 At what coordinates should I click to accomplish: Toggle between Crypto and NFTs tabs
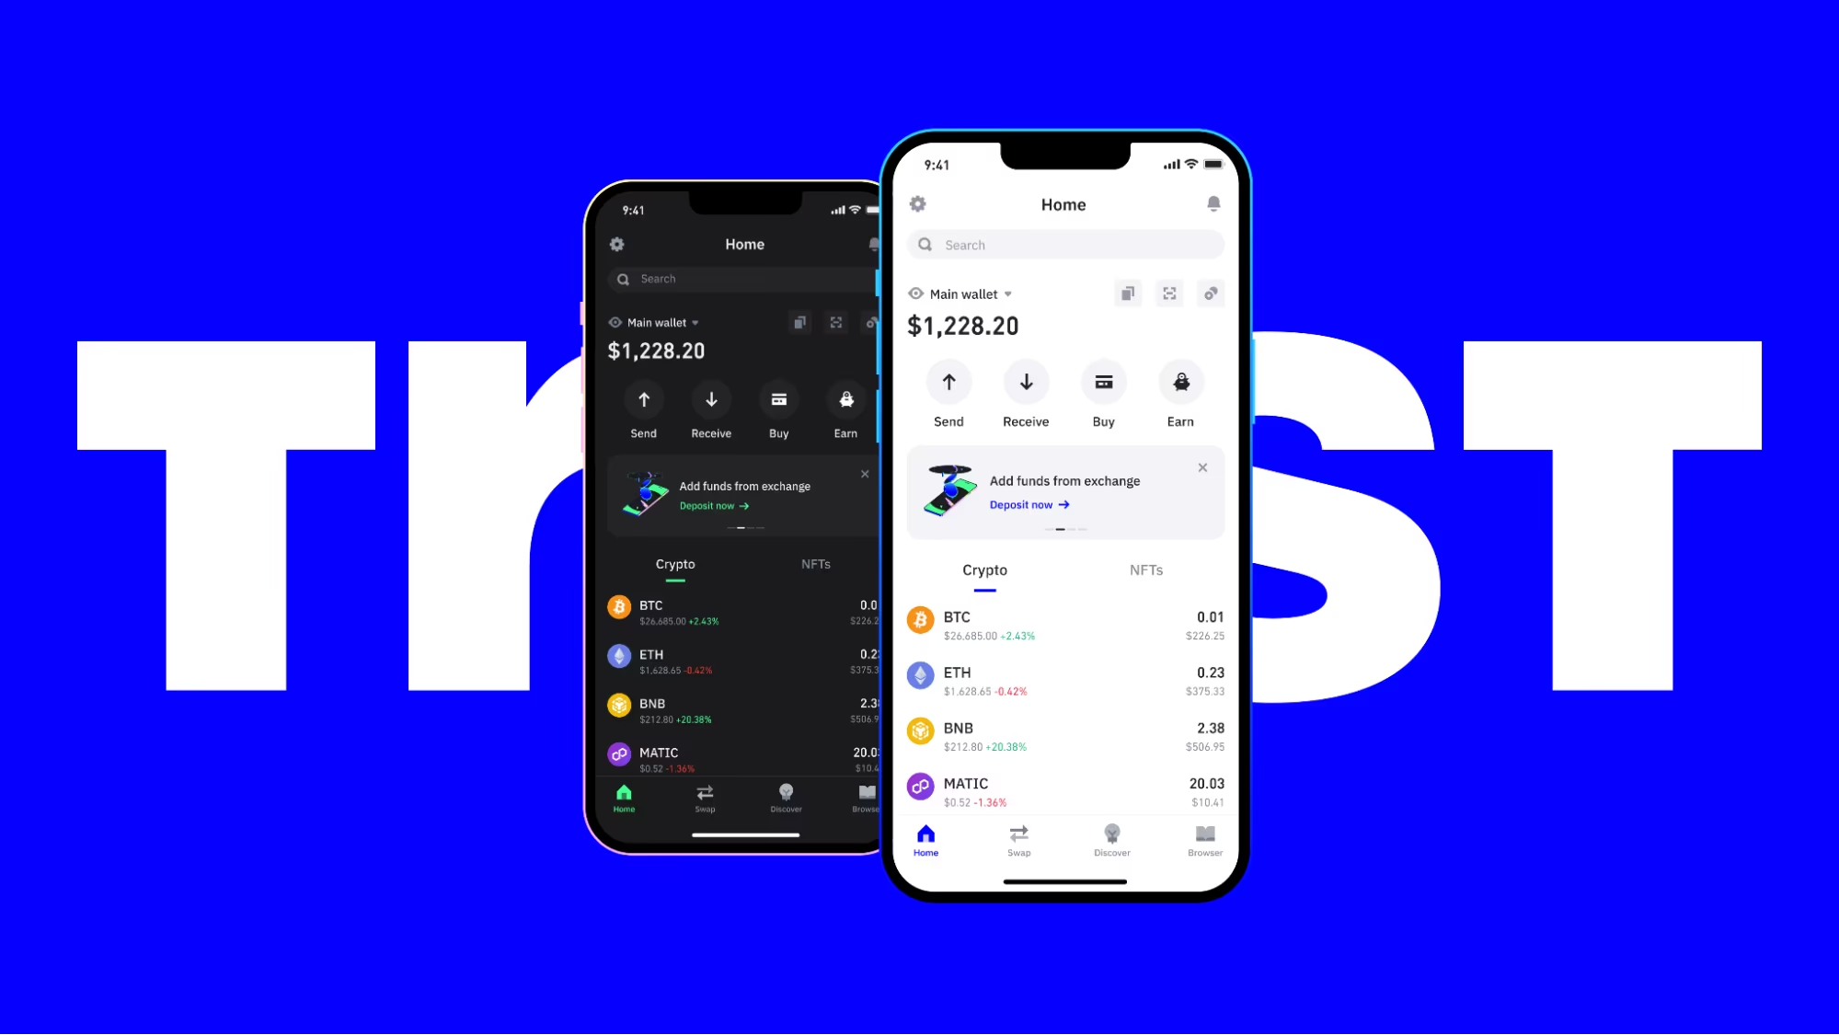(x=1144, y=570)
